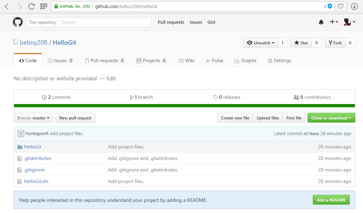Click Create new file
This screenshot has width=363, height=213.
235,118
